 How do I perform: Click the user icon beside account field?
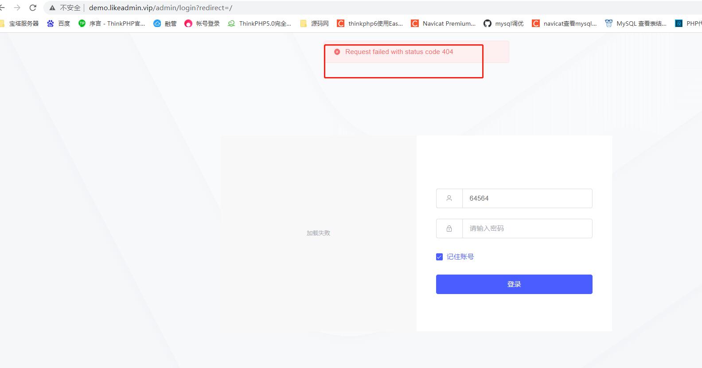[x=449, y=198]
